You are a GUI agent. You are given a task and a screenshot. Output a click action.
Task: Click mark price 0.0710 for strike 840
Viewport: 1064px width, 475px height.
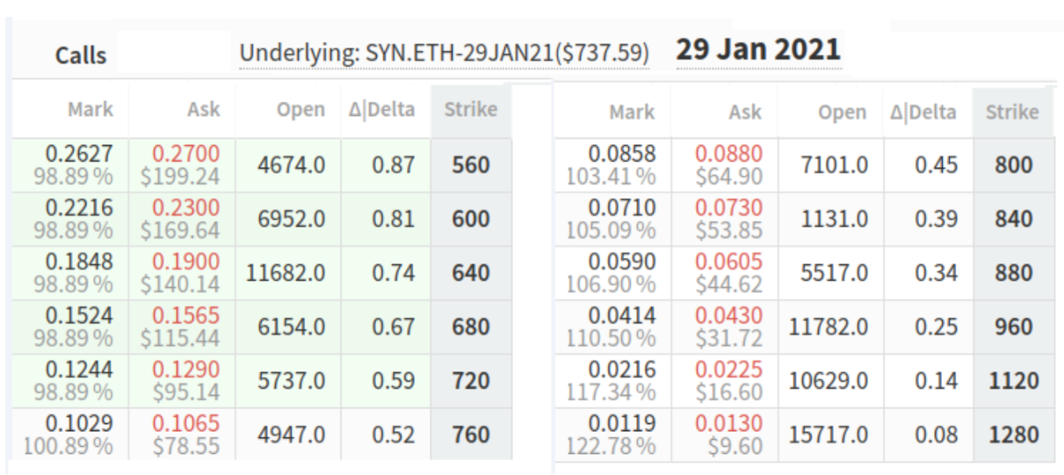(622, 208)
